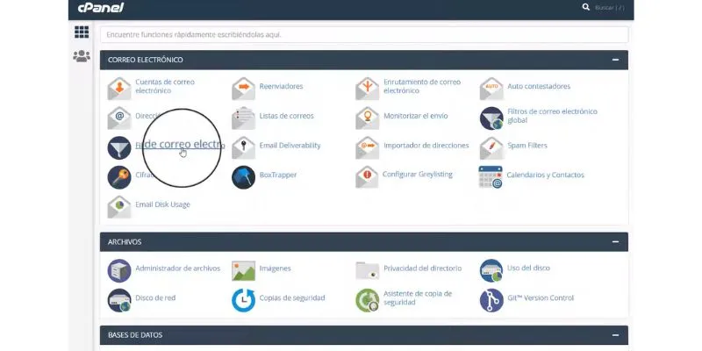
Task: Click the Filtros de correo electrónico global icon
Action: click(491, 118)
